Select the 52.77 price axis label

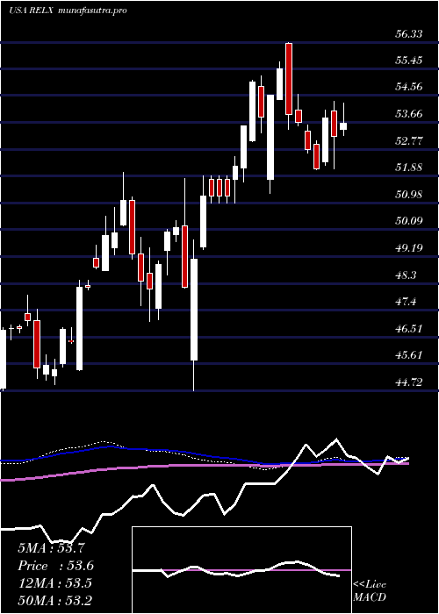(x=408, y=141)
